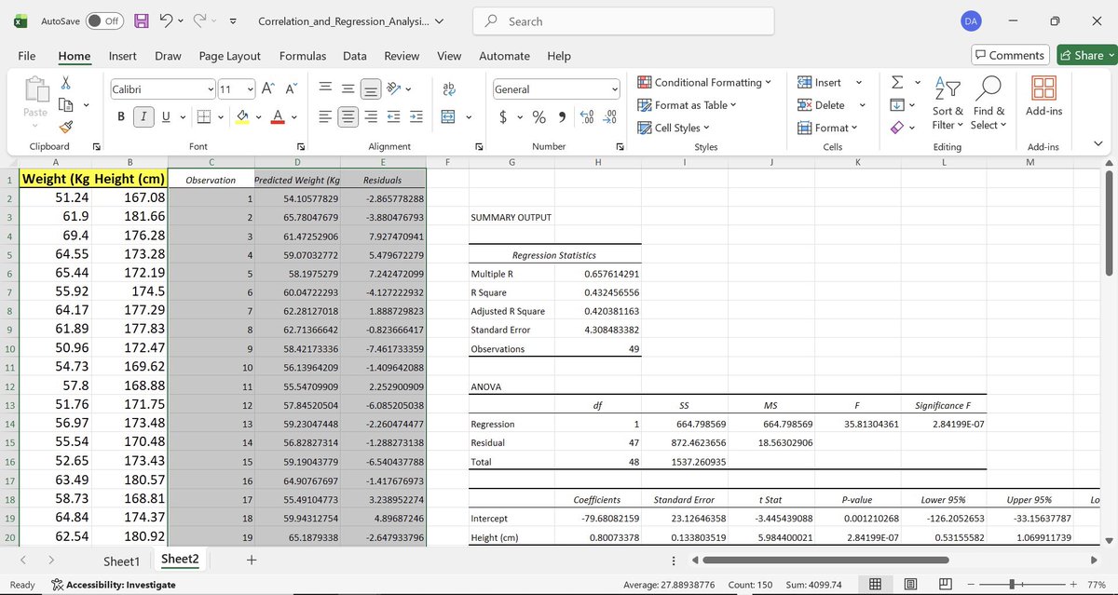Expand the Conditional Formatting menu

click(703, 82)
